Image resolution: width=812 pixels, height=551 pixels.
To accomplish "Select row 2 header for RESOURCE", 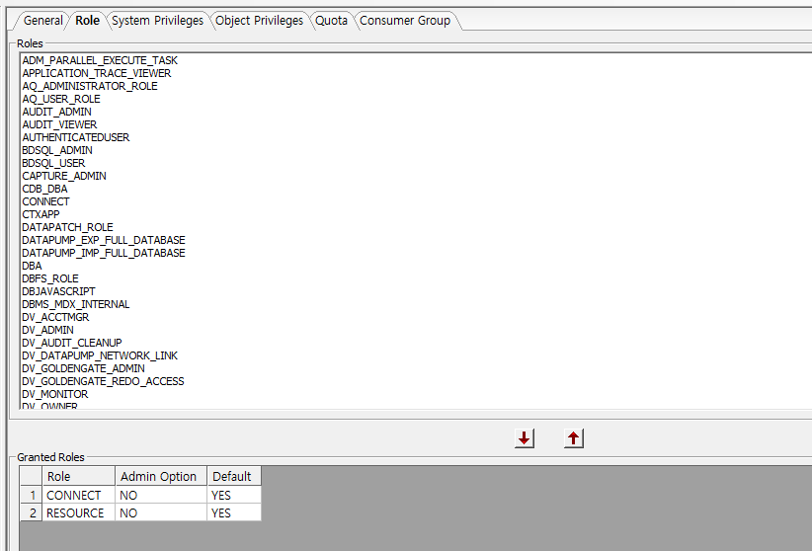I will (x=31, y=512).
